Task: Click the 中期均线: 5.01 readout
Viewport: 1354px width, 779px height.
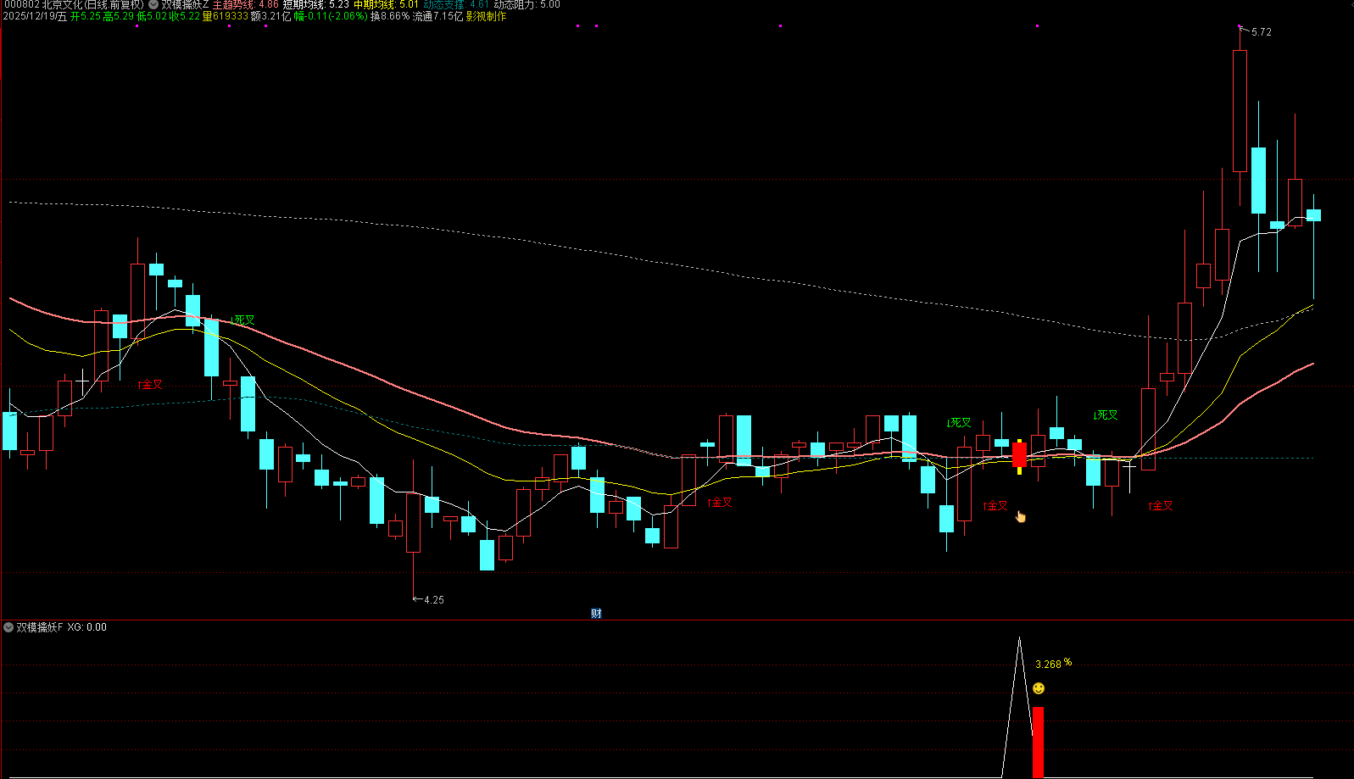Action: click(x=386, y=4)
